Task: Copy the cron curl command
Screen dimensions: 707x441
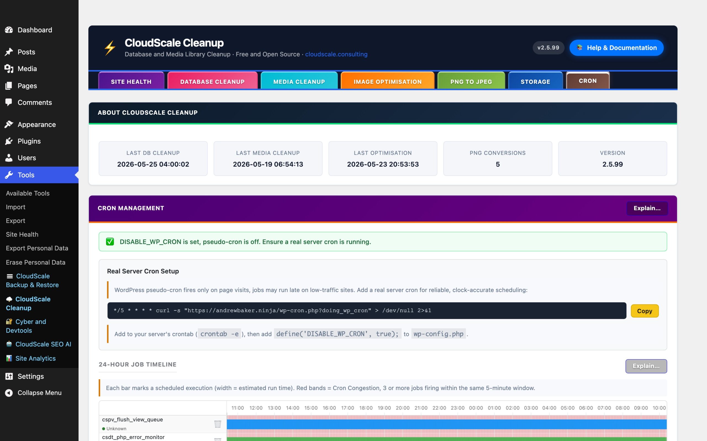Action: click(645, 311)
